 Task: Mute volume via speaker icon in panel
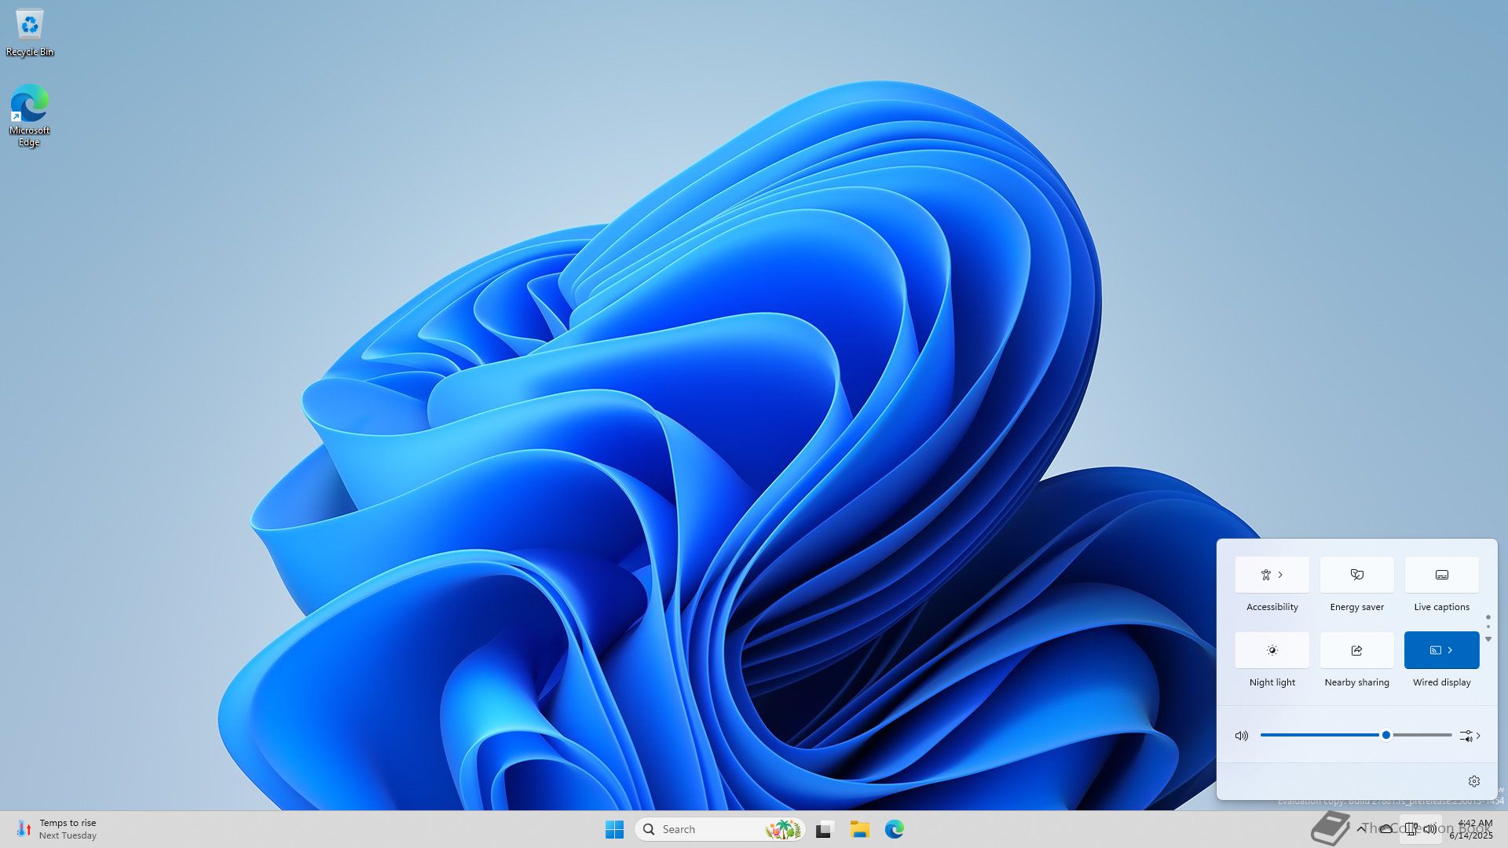click(x=1241, y=736)
